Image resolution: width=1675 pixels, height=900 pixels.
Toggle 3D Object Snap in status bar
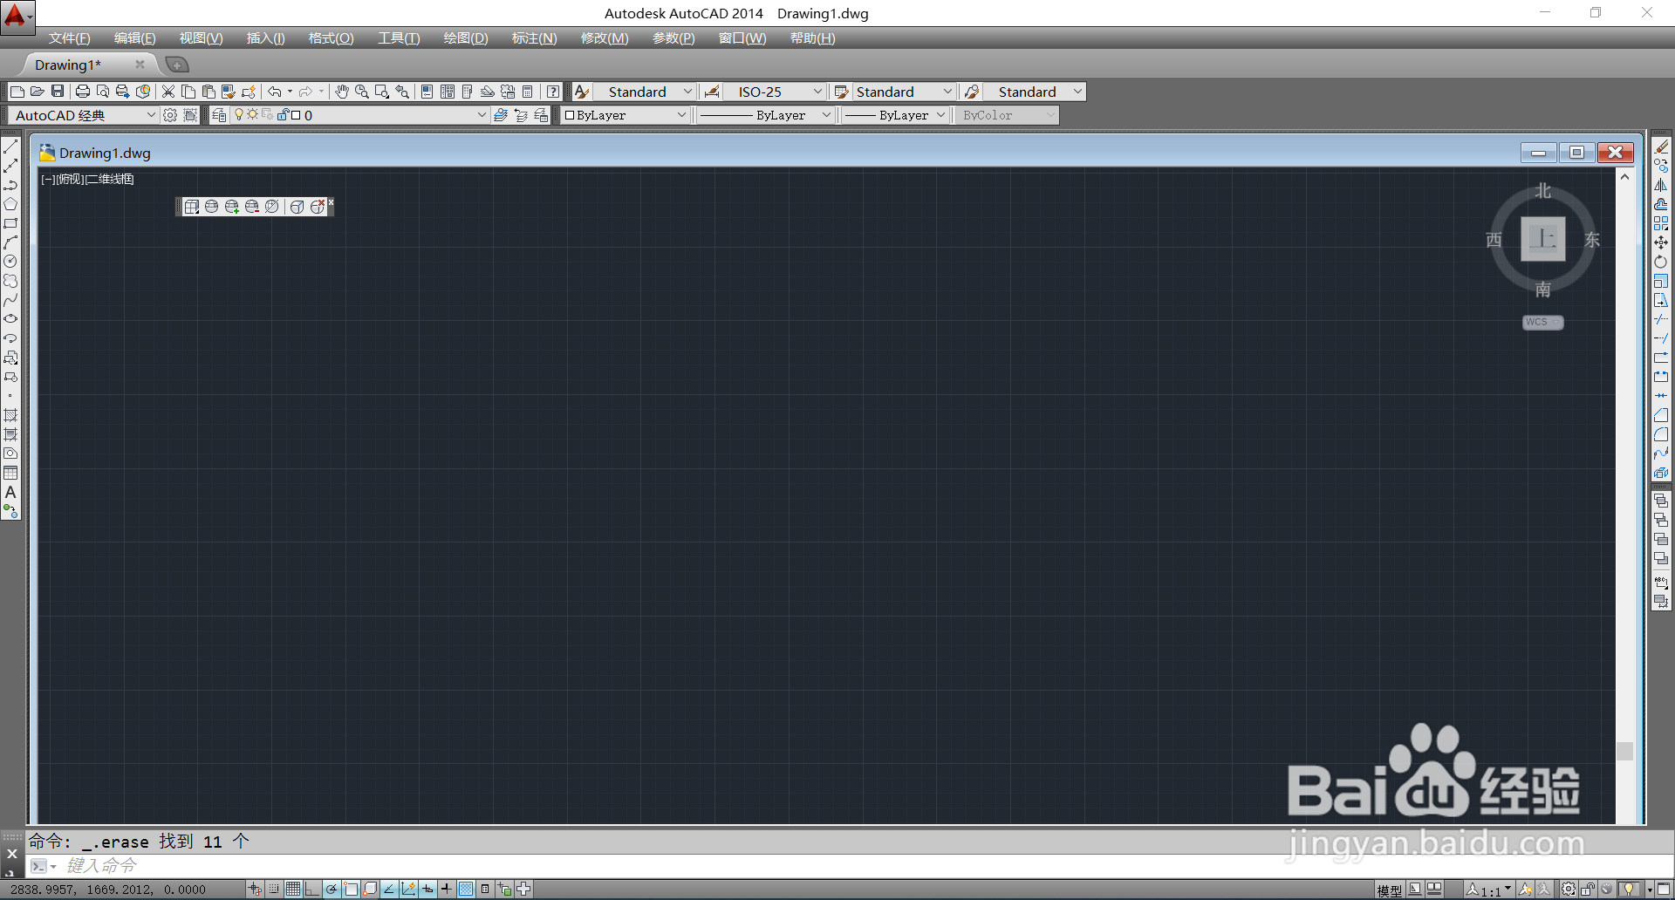370,890
